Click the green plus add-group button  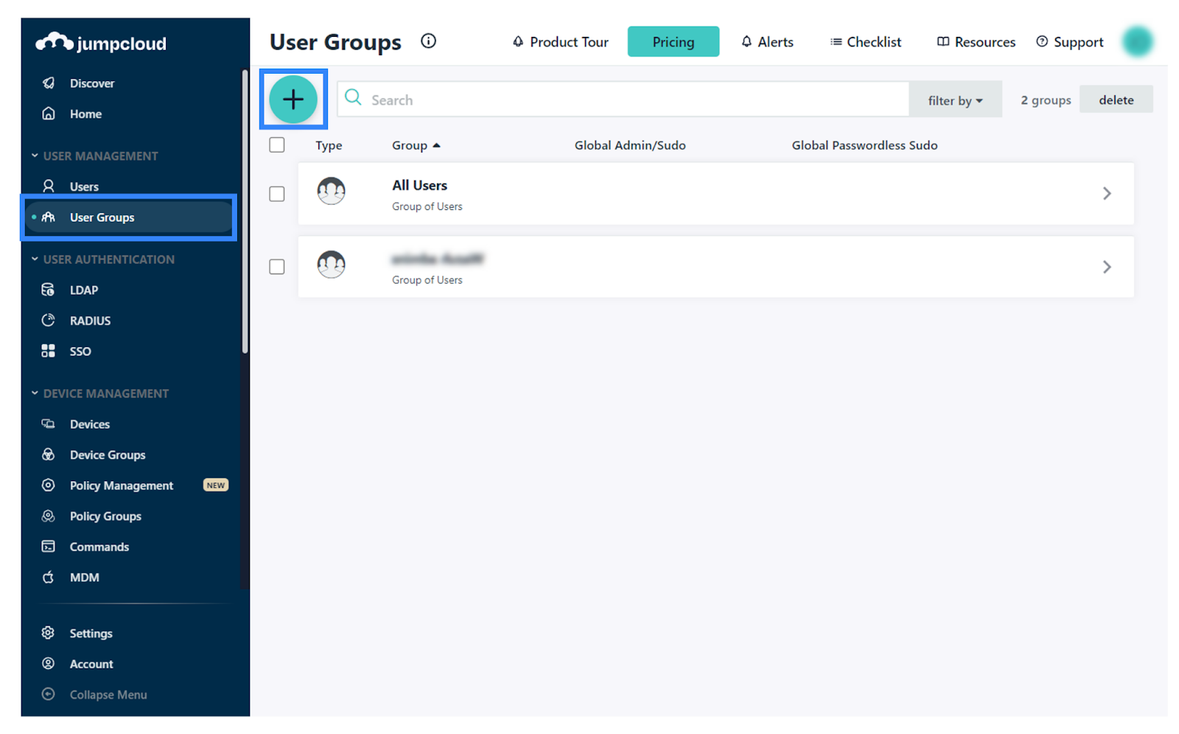pyautogui.click(x=293, y=99)
